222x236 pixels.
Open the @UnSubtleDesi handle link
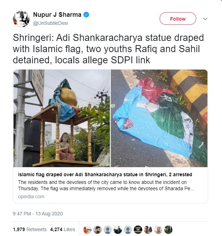point(51,23)
